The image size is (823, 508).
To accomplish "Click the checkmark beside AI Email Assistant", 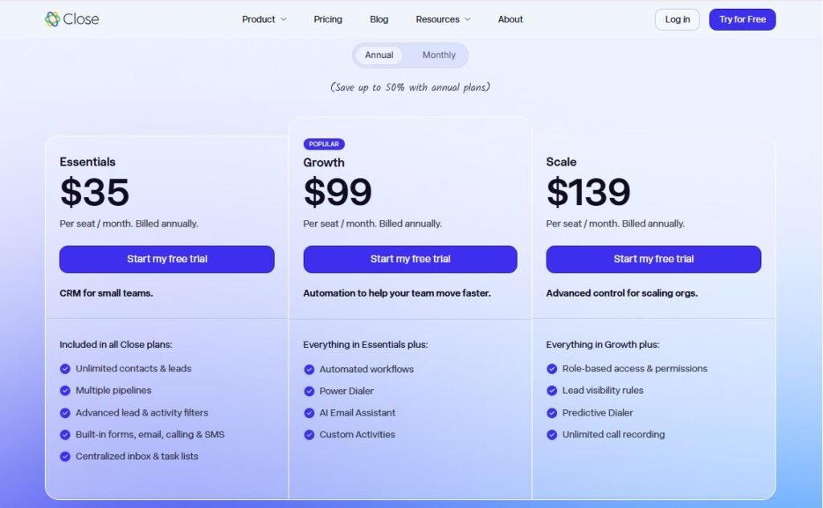I will 309,412.
